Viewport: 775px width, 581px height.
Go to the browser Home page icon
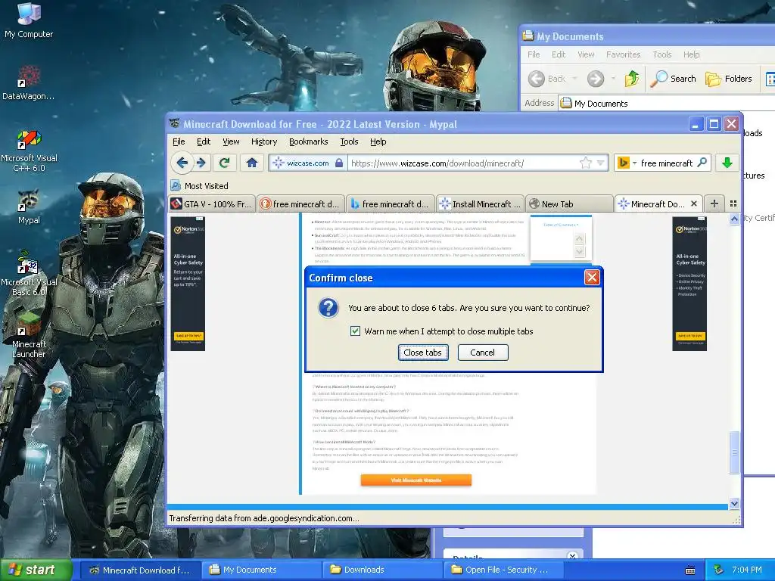[x=251, y=163]
